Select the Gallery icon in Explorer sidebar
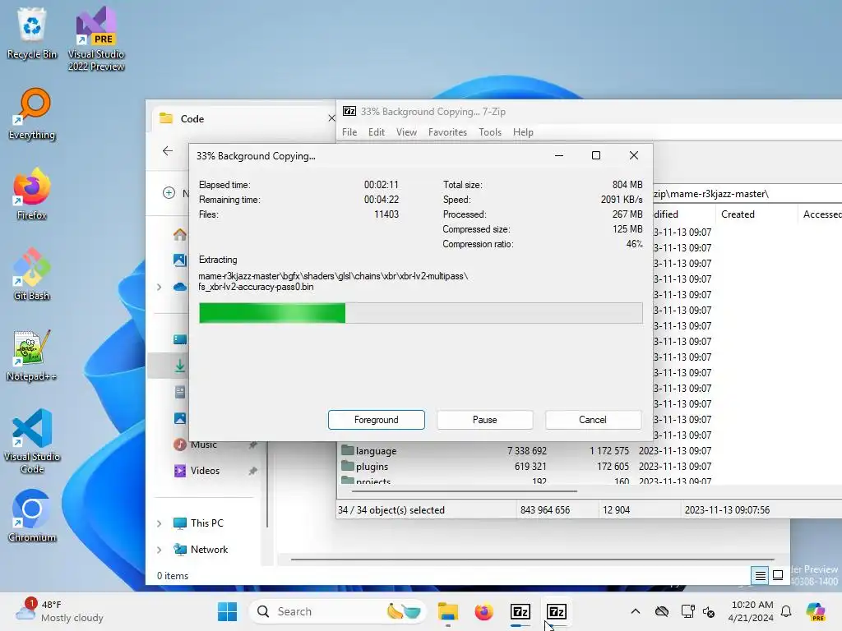The image size is (842, 631). click(180, 260)
